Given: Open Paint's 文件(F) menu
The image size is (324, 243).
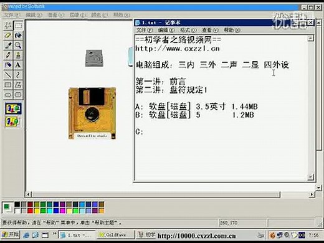Looking at the screenshot, I should pyautogui.click(x=12, y=15).
